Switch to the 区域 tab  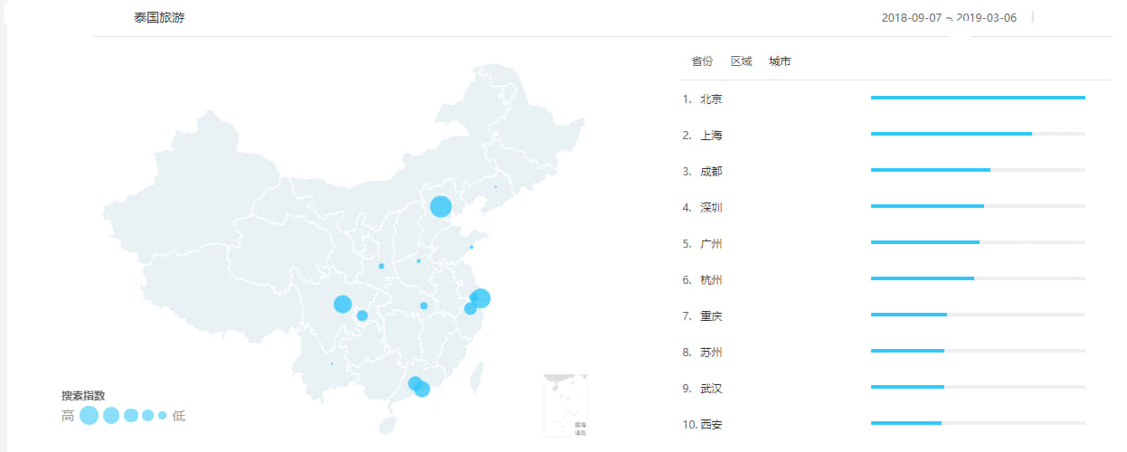click(x=741, y=61)
